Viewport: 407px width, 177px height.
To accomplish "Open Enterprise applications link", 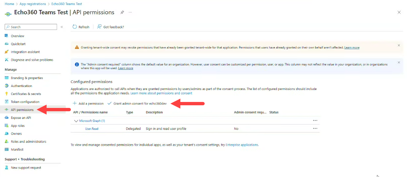I will (x=242, y=145).
